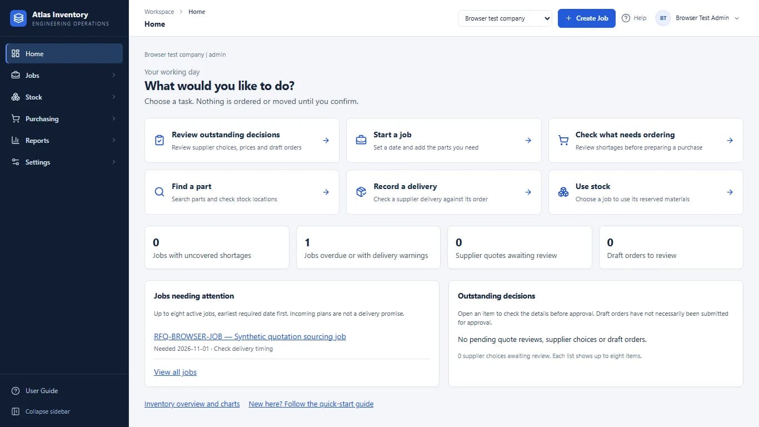
Task: Click the Create Job button
Action: coord(587,18)
